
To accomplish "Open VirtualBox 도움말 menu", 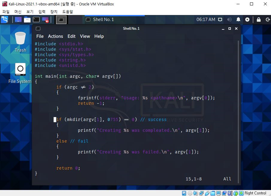I will (x=67, y=12).
